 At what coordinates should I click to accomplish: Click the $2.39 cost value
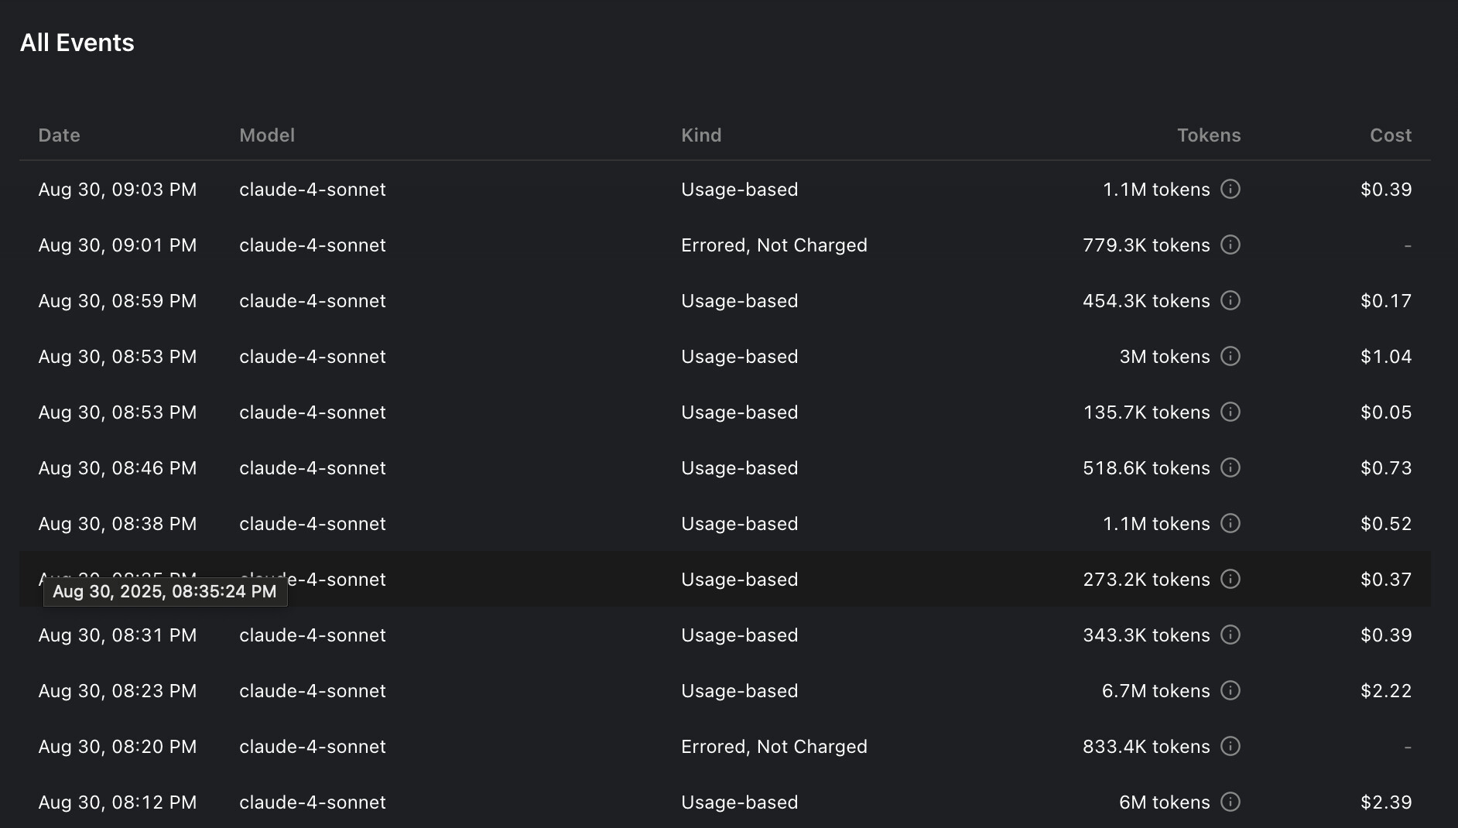pyautogui.click(x=1385, y=802)
